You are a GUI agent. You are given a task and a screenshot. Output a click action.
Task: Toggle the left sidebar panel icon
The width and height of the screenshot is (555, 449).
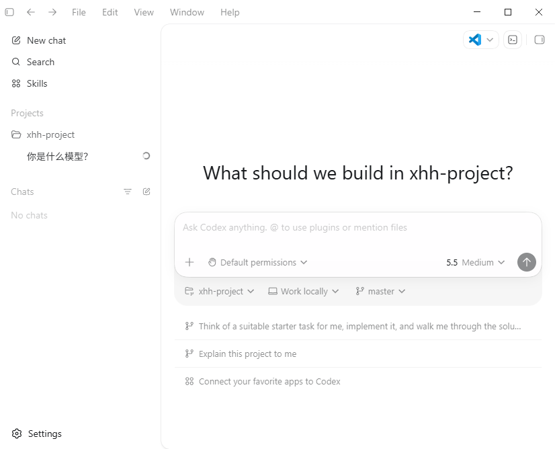9,12
